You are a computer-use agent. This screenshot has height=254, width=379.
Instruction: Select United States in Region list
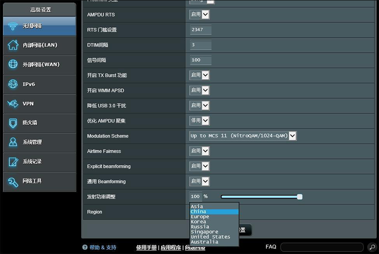click(x=210, y=237)
